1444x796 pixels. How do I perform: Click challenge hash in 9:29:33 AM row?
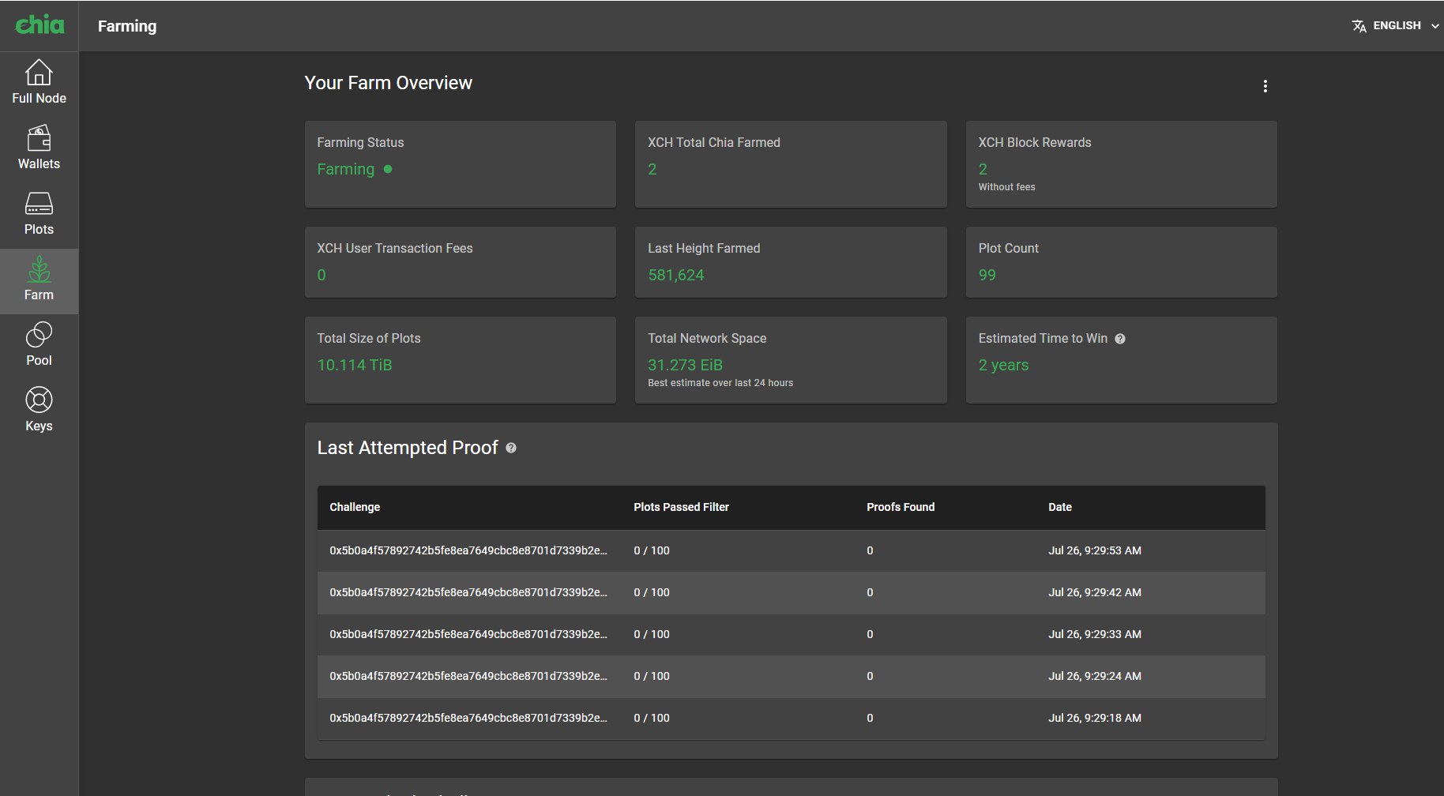pyautogui.click(x=468, y=634)
